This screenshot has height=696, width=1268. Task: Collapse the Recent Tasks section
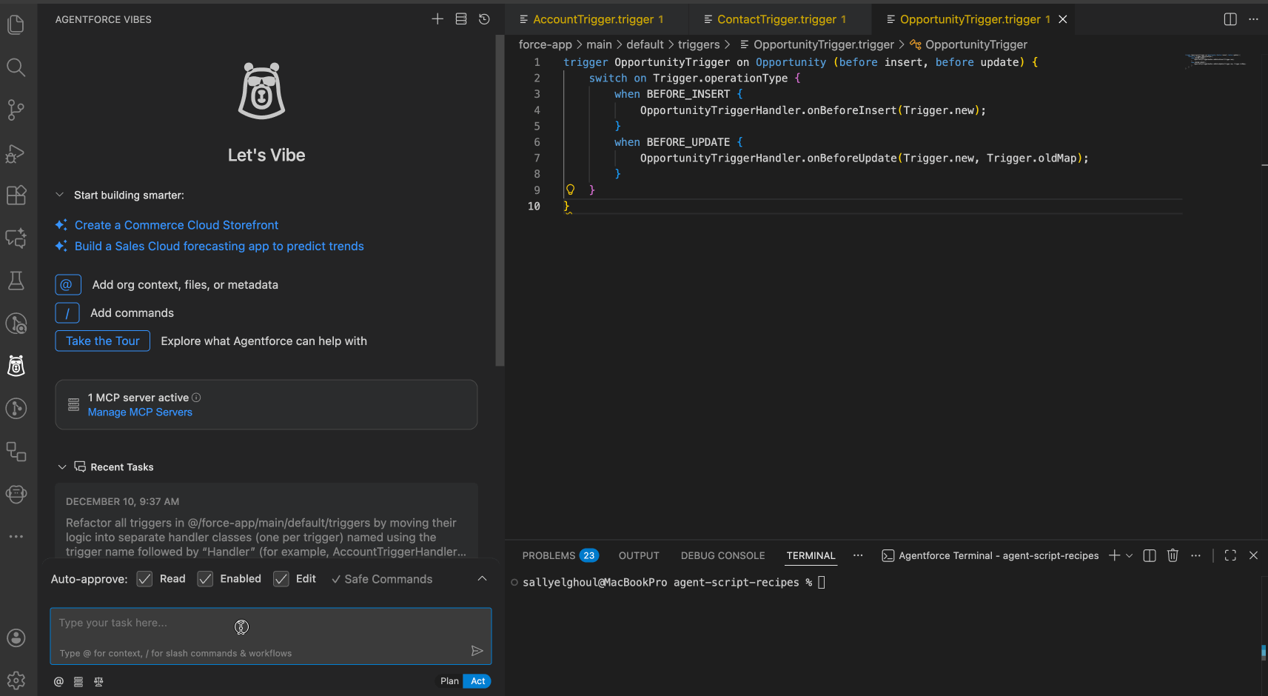point(62,466)
